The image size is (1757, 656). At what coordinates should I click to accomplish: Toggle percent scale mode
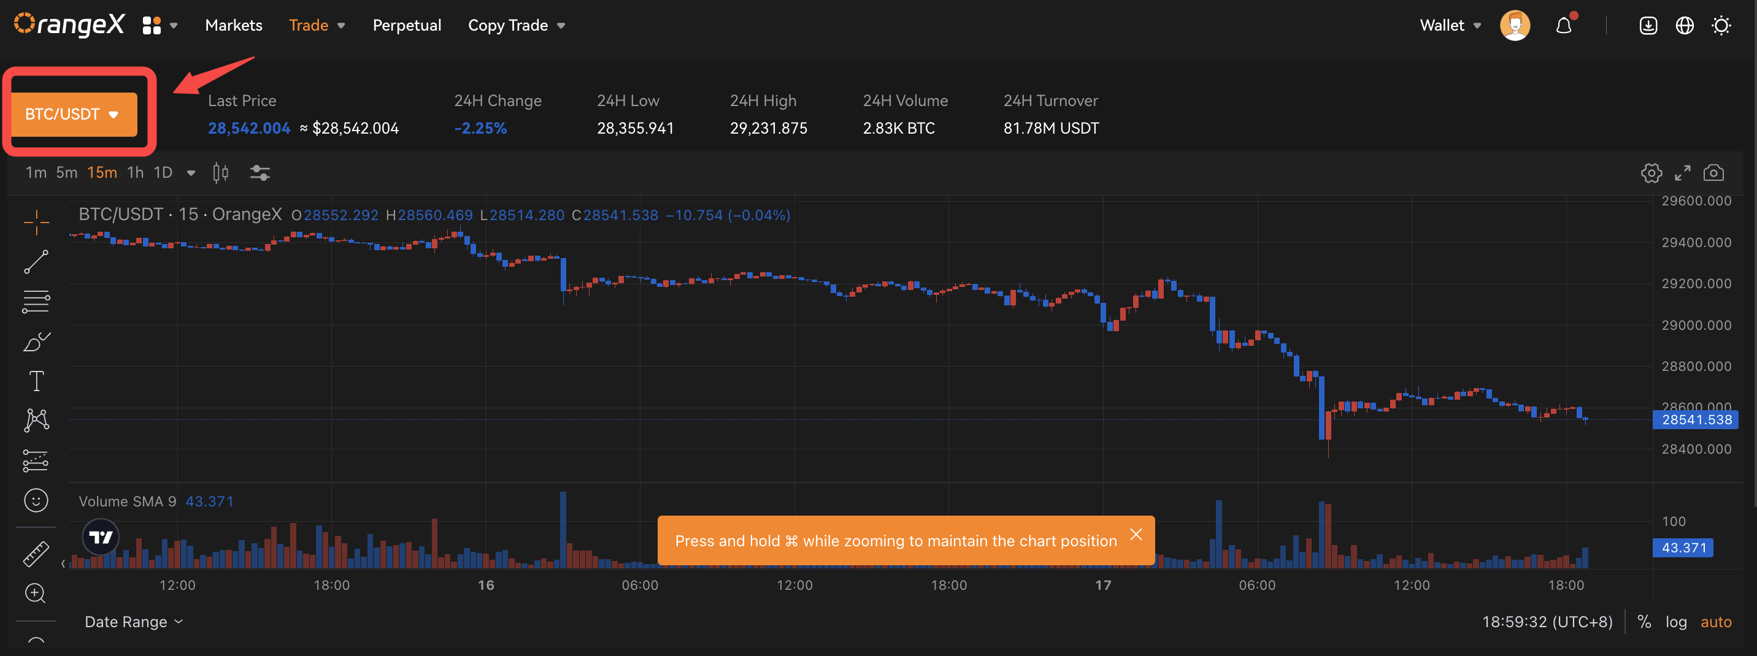(x=1645, y=622)
